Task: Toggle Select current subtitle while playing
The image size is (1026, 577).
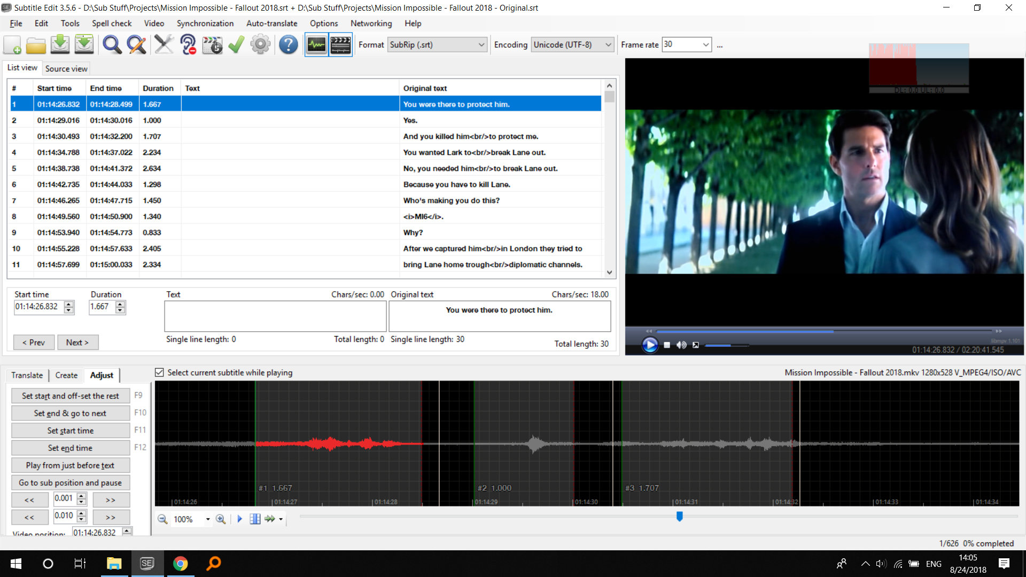Action: click(159, 372)
